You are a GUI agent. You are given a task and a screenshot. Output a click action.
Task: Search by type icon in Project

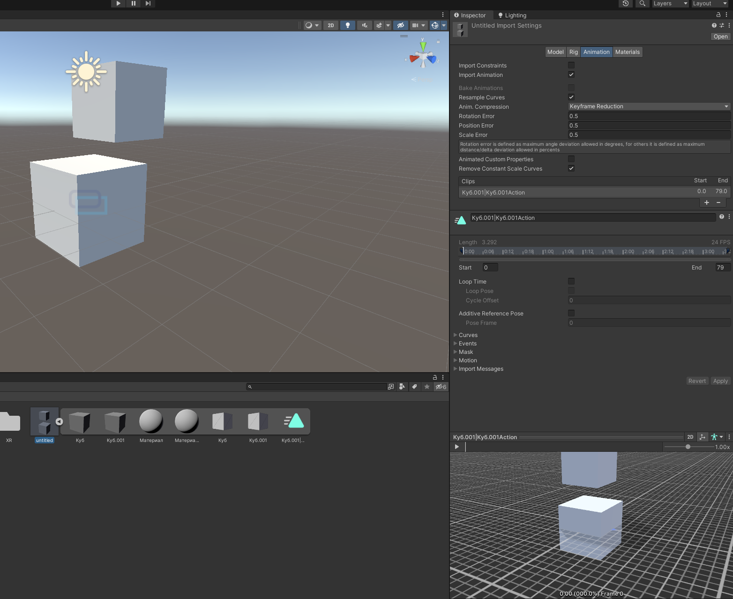click(402, 387)
